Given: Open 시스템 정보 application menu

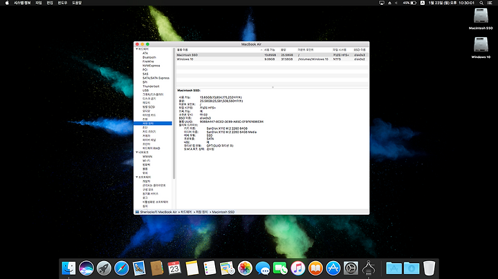Looking at the screenshot, I should 22,3.
